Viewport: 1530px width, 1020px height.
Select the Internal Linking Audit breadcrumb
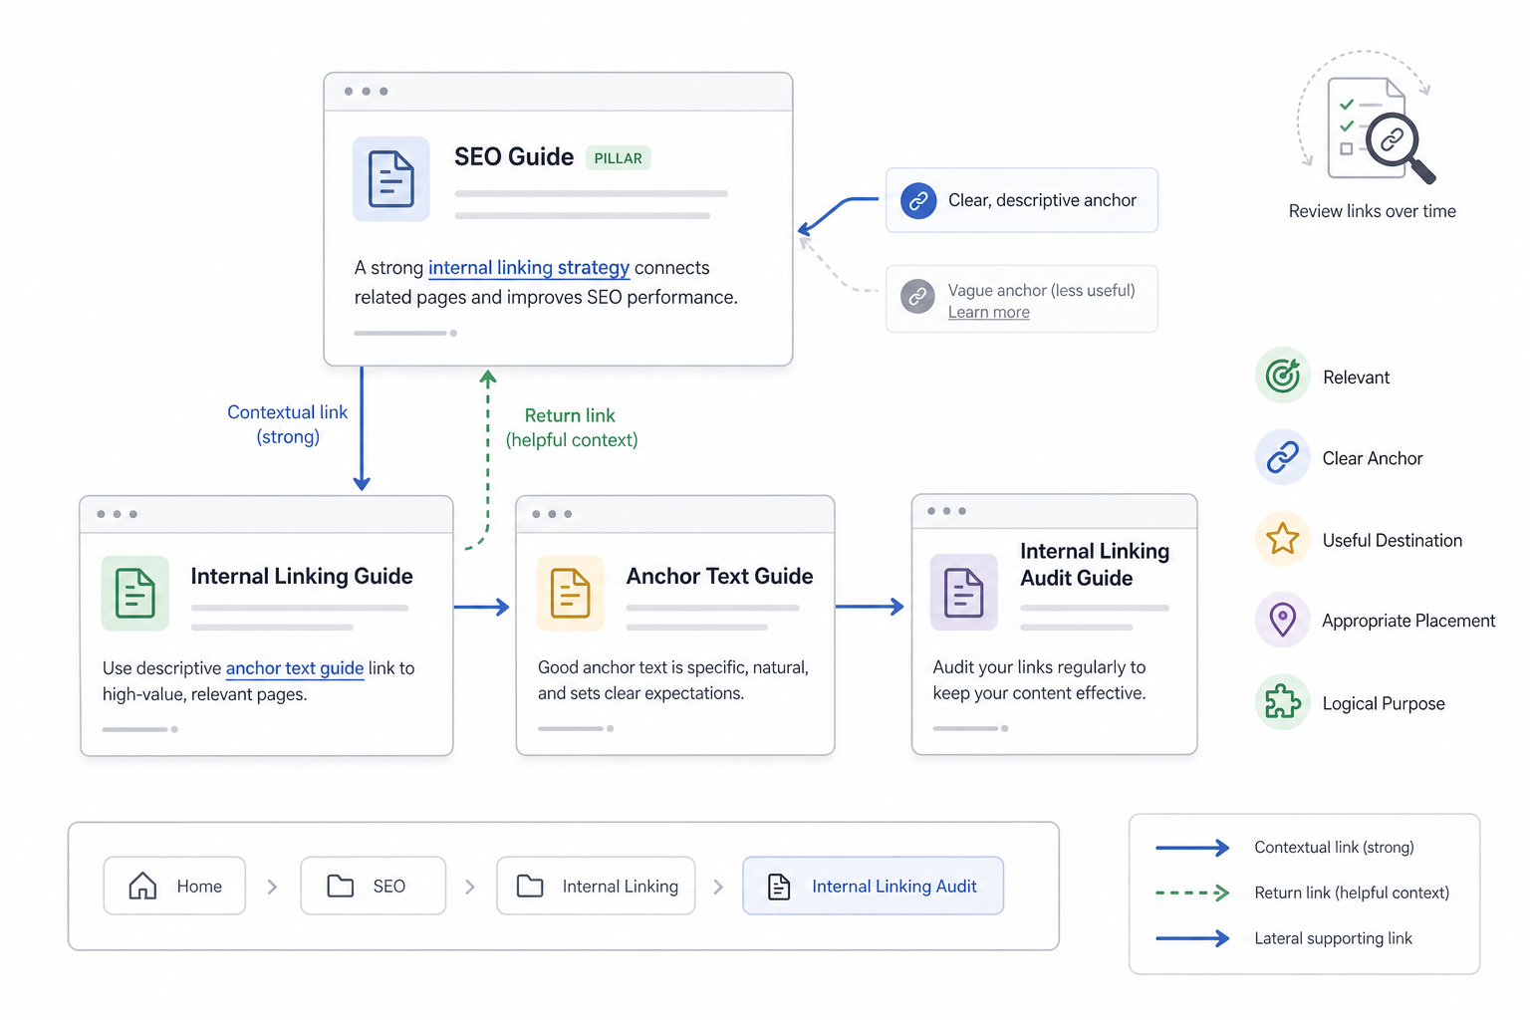click(x=874, y=886)
